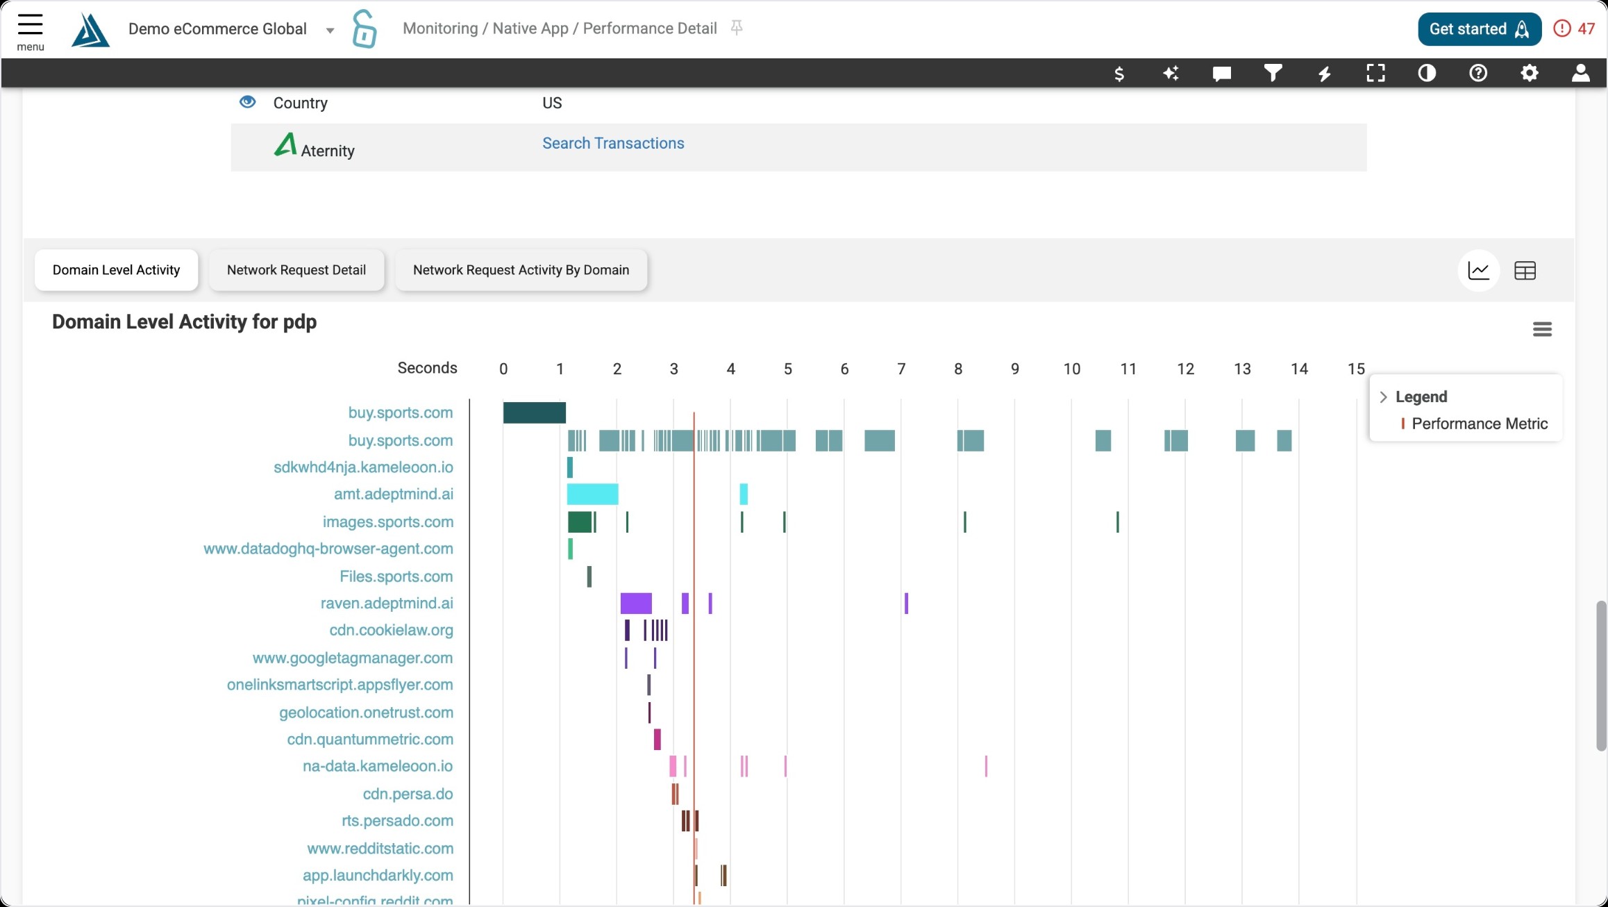Click the cdn.cookielaw.org domain link
This screenshot has width=1608, height=907.
pyautogui.click(x=392, y=631)
